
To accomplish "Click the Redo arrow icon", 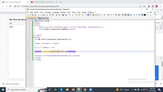I will click(59, 15).
